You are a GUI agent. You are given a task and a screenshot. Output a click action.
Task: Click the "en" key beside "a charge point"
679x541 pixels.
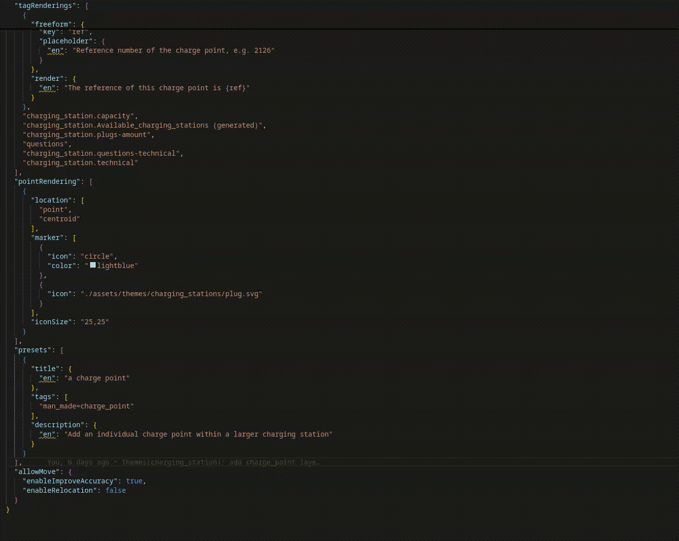[x=47, y=378]
